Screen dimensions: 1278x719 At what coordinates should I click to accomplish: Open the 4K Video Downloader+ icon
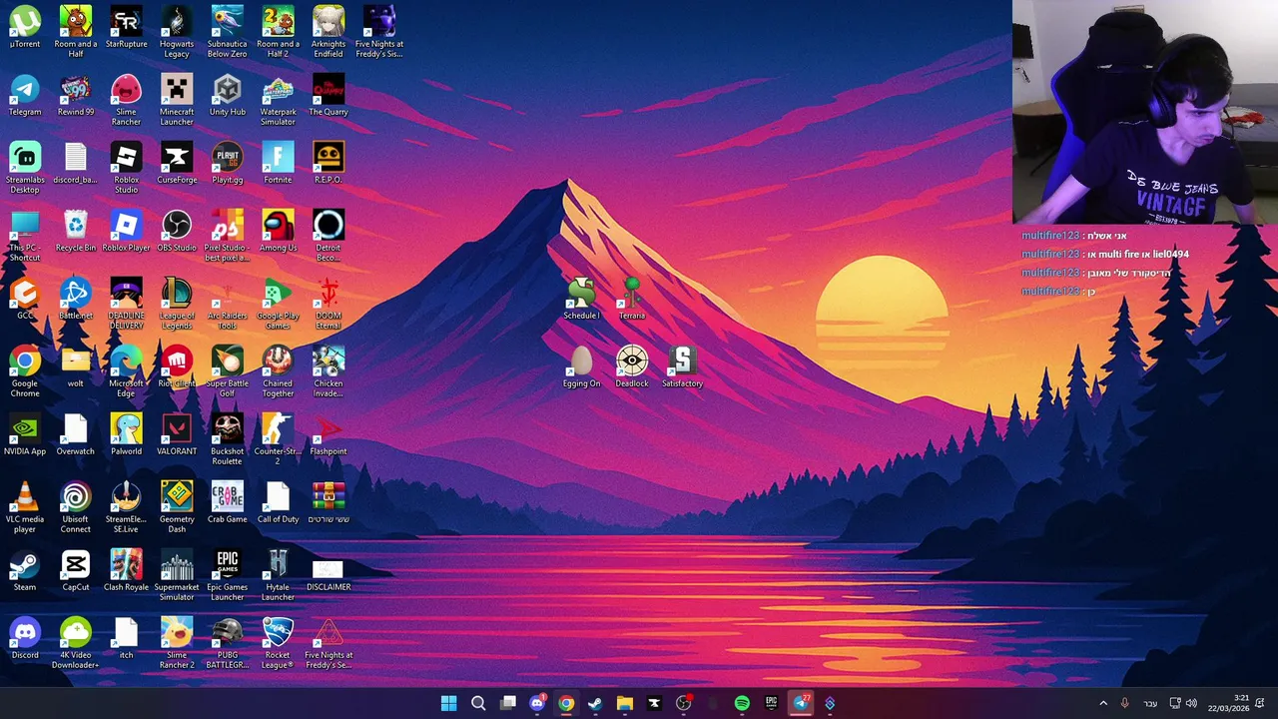coord(76,643)
